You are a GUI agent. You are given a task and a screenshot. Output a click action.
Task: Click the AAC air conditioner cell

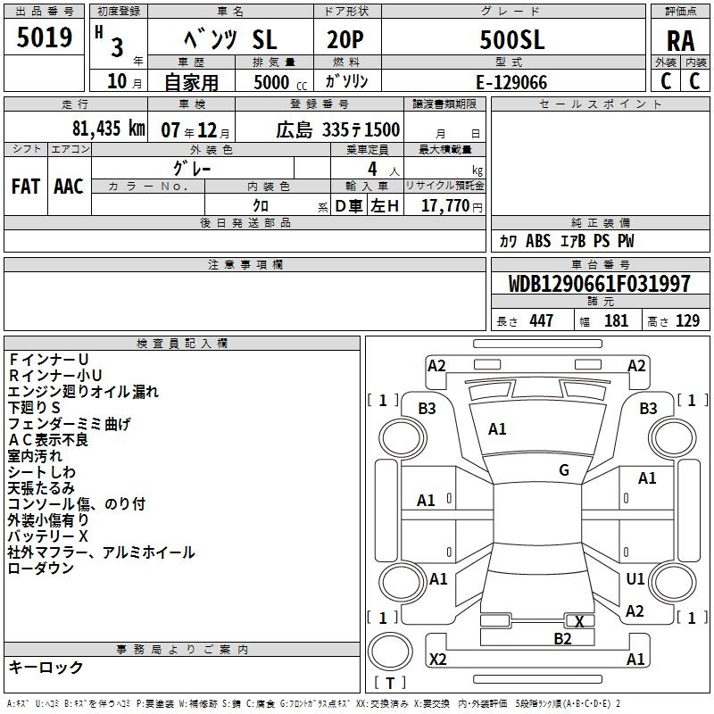click(68, 187)
